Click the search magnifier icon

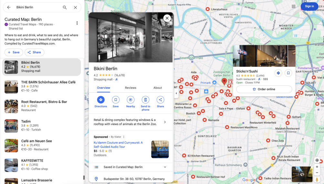click(65, 7)
